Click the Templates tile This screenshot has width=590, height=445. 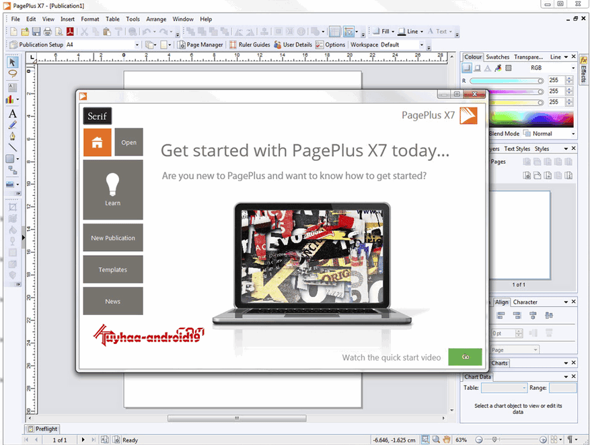pos(113,269)
